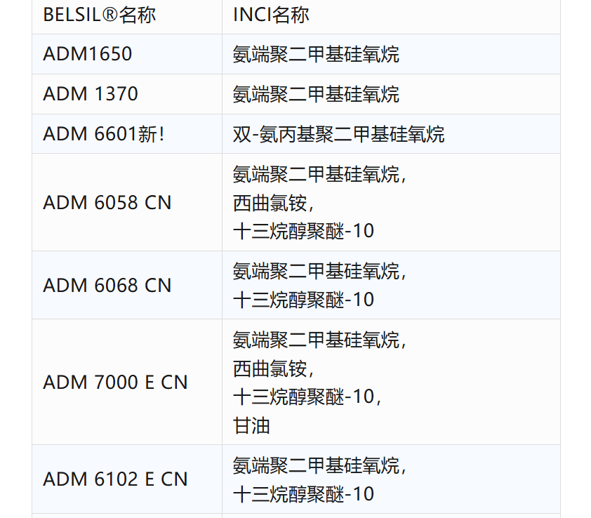Select the ADM1650 product name cell
The height and width of the screenshot is (518, 591).
pyautogui.click(x=88, y=54)
